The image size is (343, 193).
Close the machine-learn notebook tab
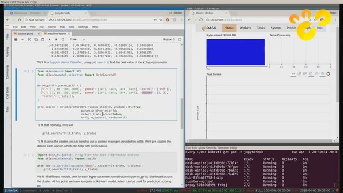(x=69, y=34)
